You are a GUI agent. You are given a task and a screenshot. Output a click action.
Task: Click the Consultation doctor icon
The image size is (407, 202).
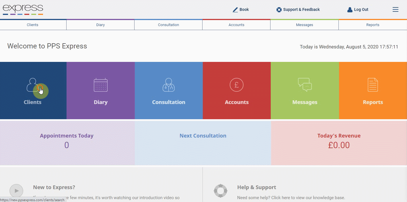point(169,85)
